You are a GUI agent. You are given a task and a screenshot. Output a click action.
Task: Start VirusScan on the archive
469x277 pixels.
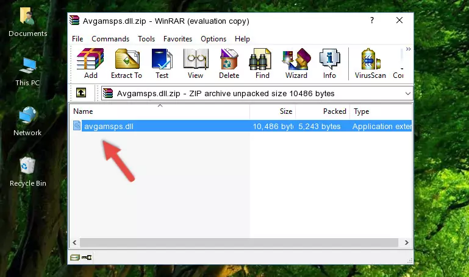[370, 63]
